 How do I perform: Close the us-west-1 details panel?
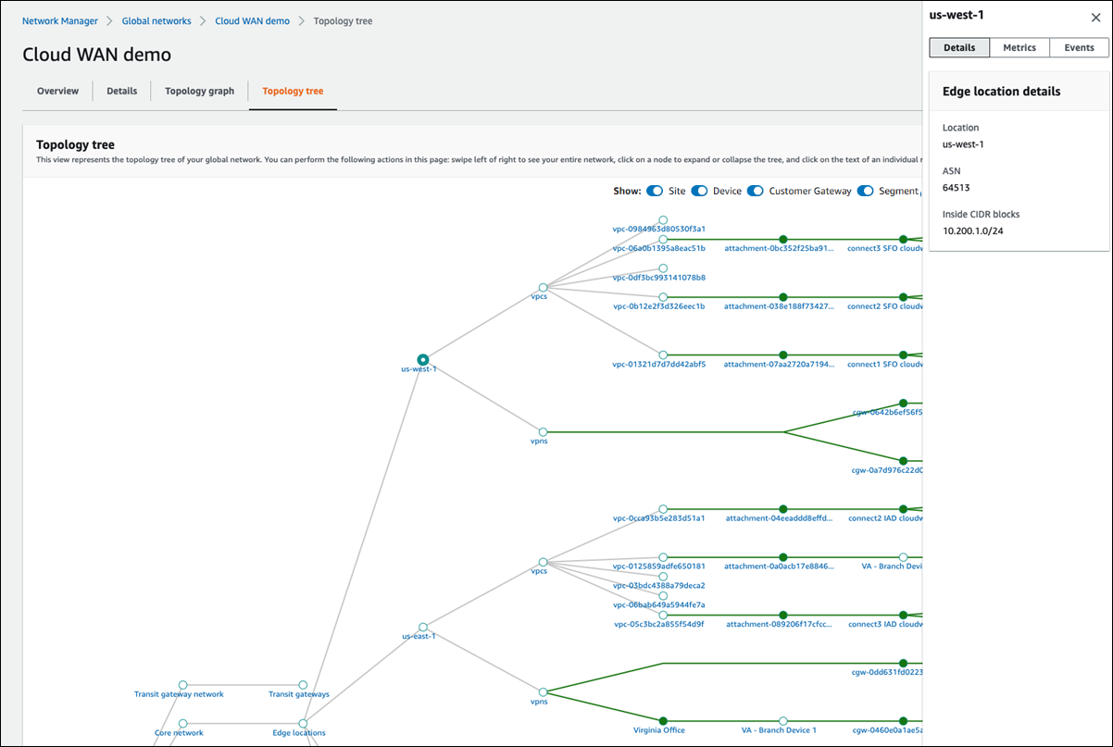(1095, 17)
